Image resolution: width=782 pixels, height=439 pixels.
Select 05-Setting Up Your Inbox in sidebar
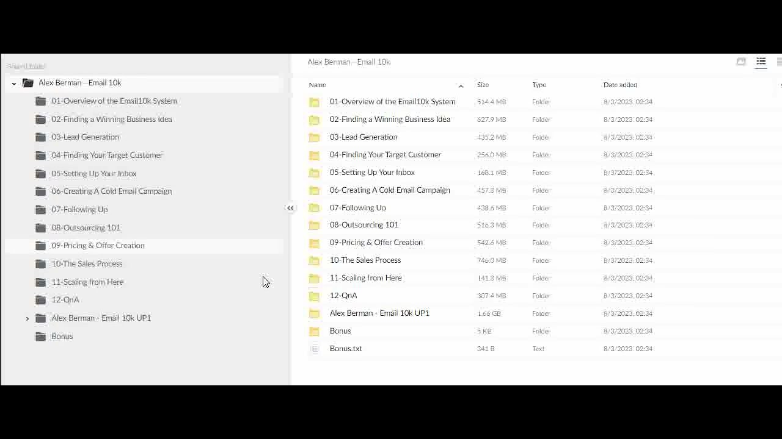[94, 174]
